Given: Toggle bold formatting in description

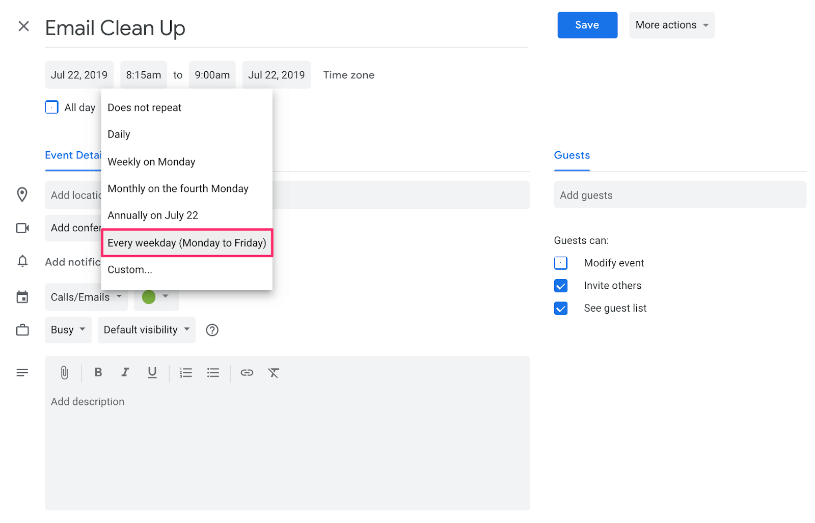Looking at the screenshot, I should click(x=98, y=372).
